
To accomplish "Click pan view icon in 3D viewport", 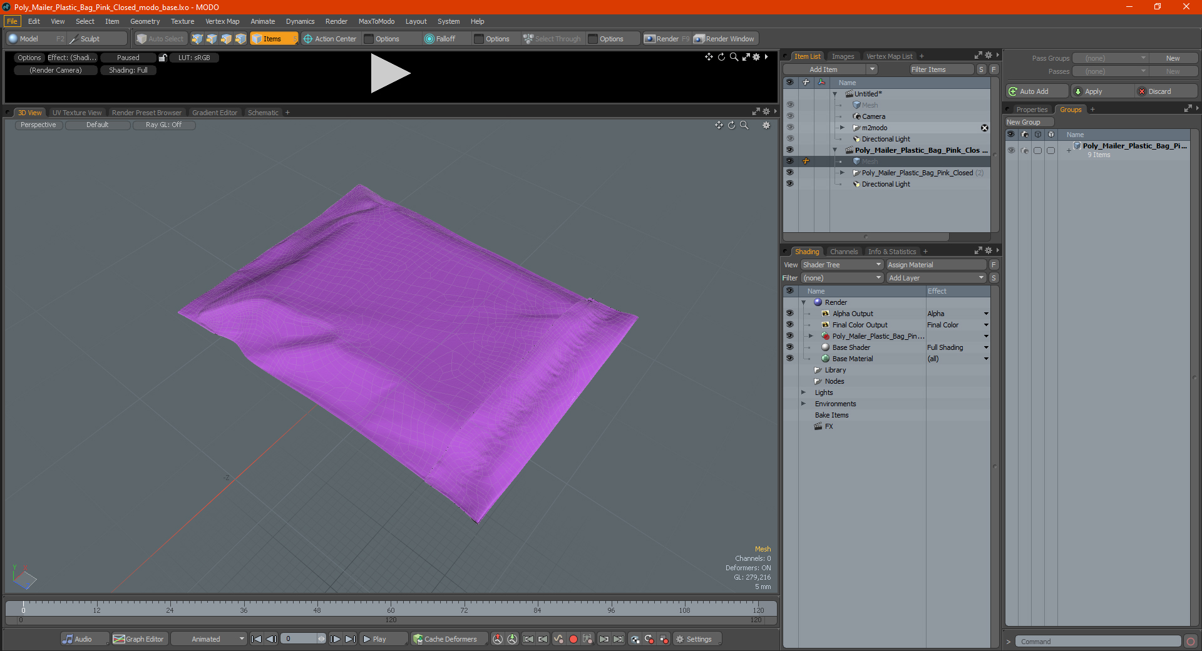I will [x=719, y=125].
